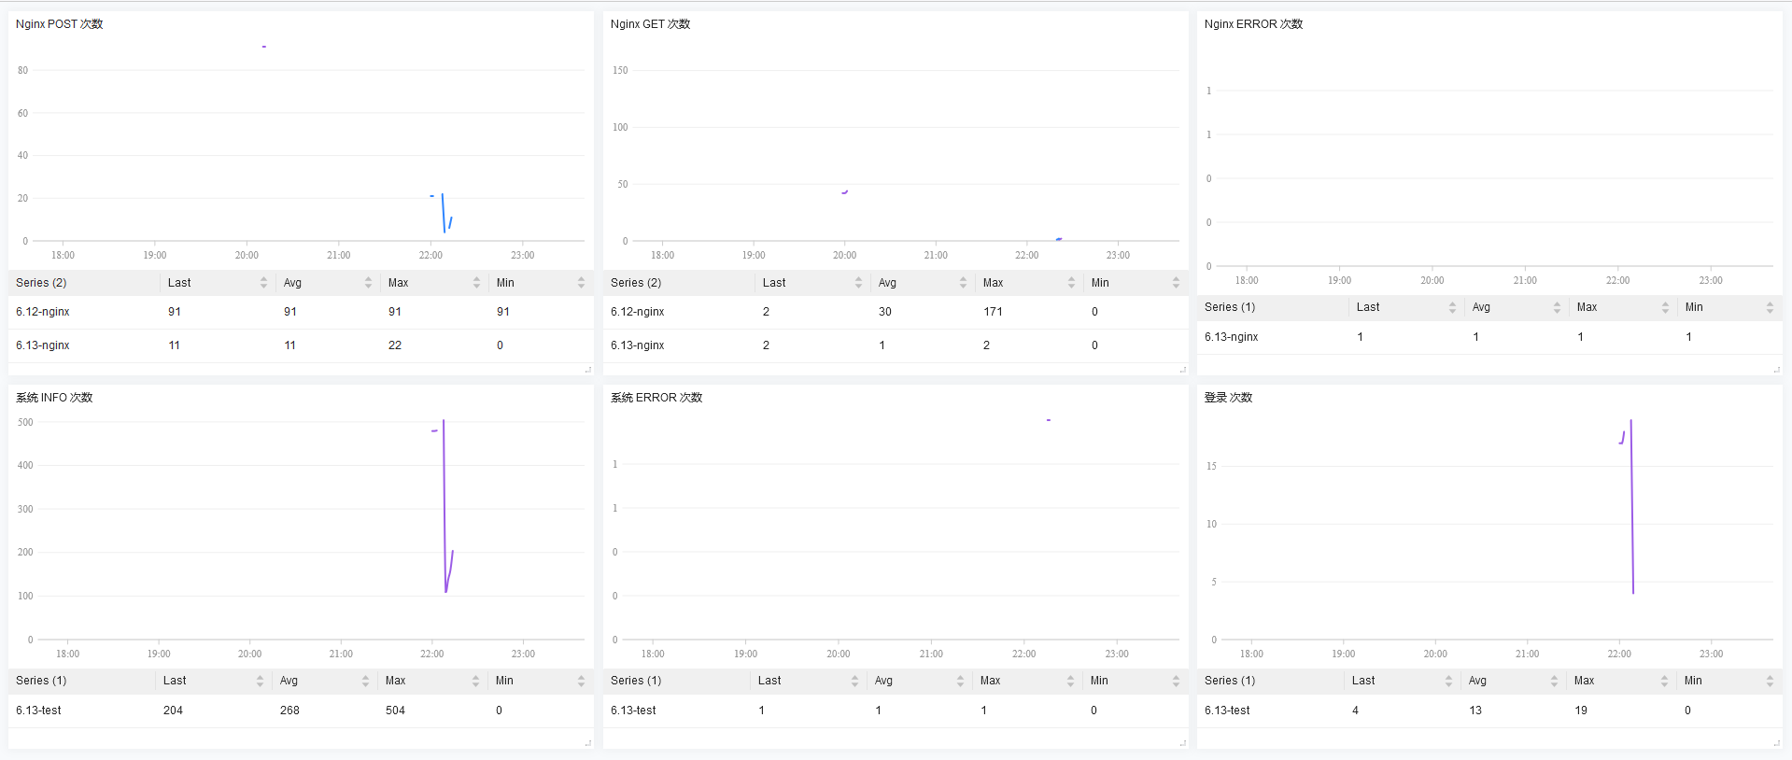Sort 登录 次数 table by Avg column icon
This screenshot has height=760, width=1792.
1554,682
